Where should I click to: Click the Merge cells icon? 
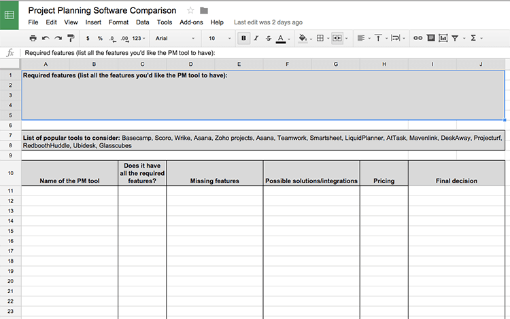click(x=337, y=38)
